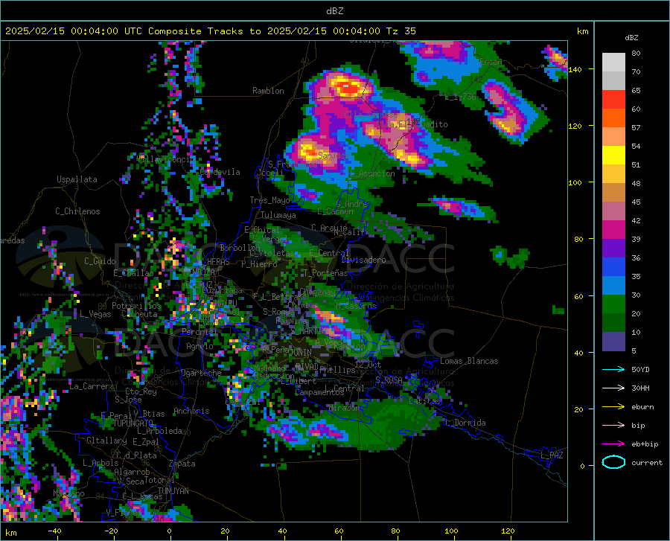This screenshot has width=670, height=541.
Task: Click the Uspallata map label
Action: click(x=77, y=179)
